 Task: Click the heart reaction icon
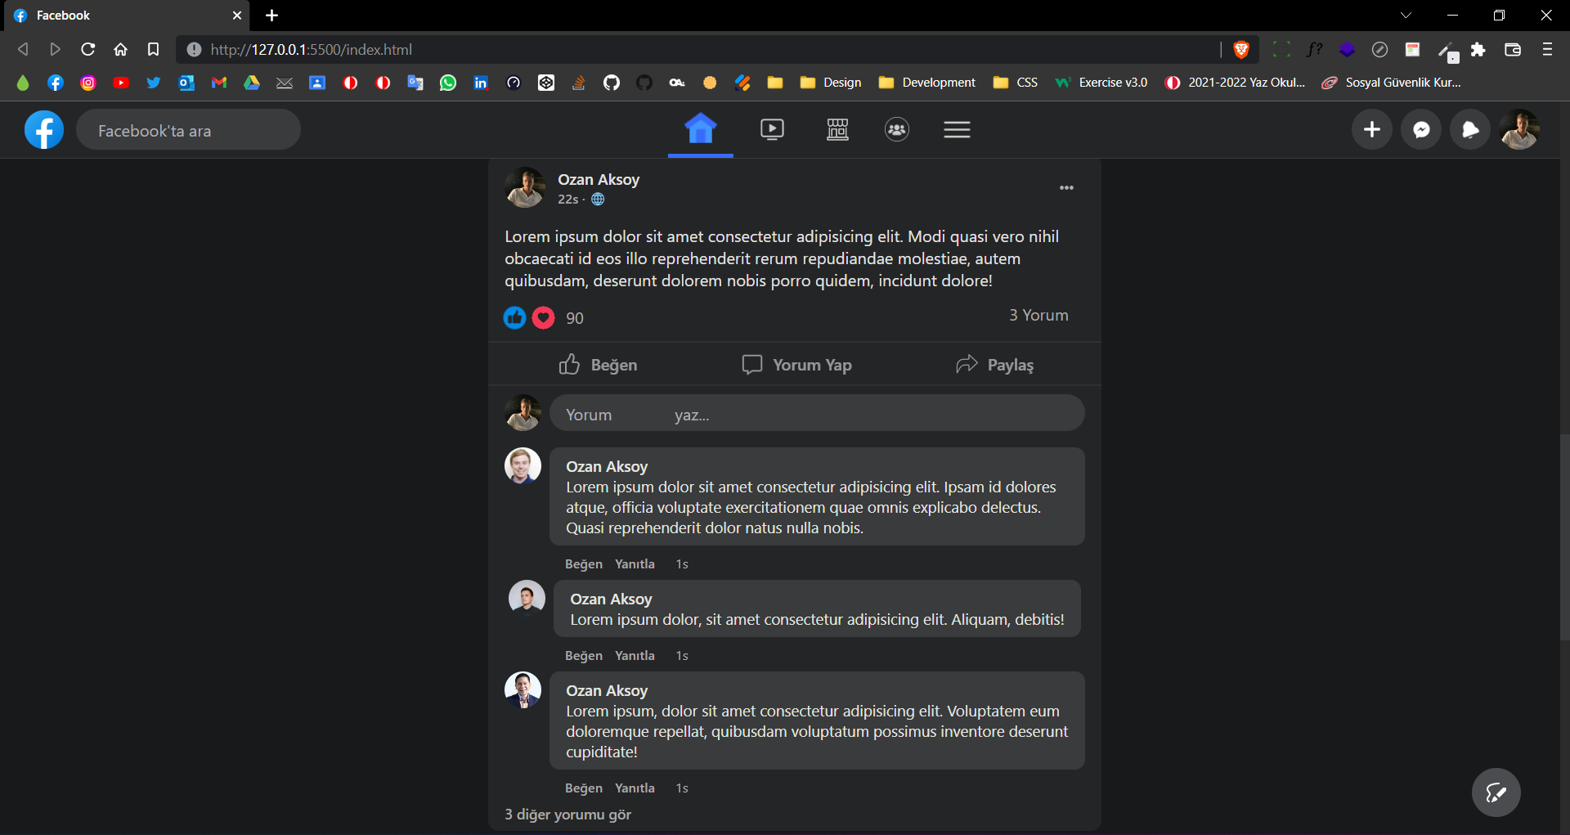(x=542, y=317)
